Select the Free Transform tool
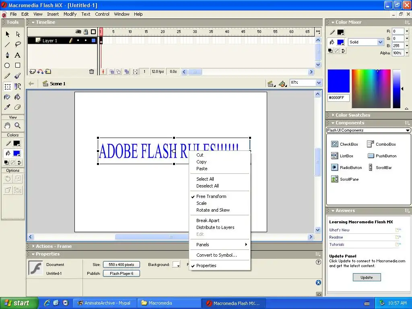The image size is (412, 309). pos(7,87)
